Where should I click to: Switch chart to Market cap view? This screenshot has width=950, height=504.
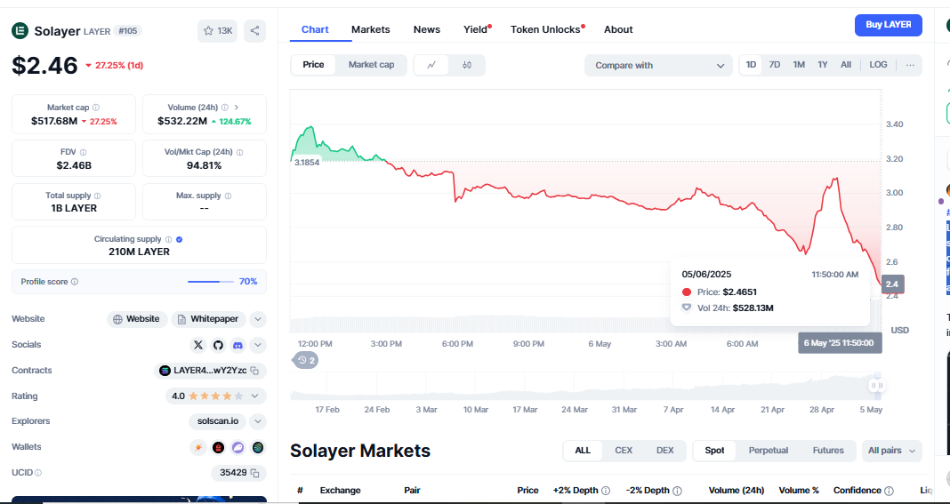[371, 65]
